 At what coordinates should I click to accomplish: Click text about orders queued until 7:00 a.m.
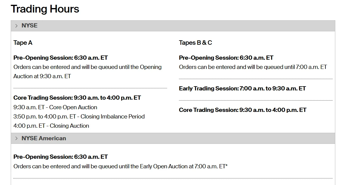tap(253, 67)
